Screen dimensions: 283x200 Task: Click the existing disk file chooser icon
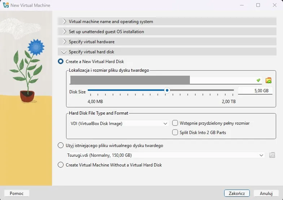click(272, 155)
